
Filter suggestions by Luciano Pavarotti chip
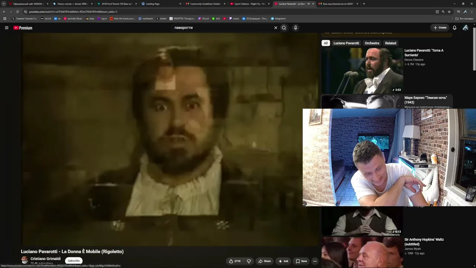(346, 43)
